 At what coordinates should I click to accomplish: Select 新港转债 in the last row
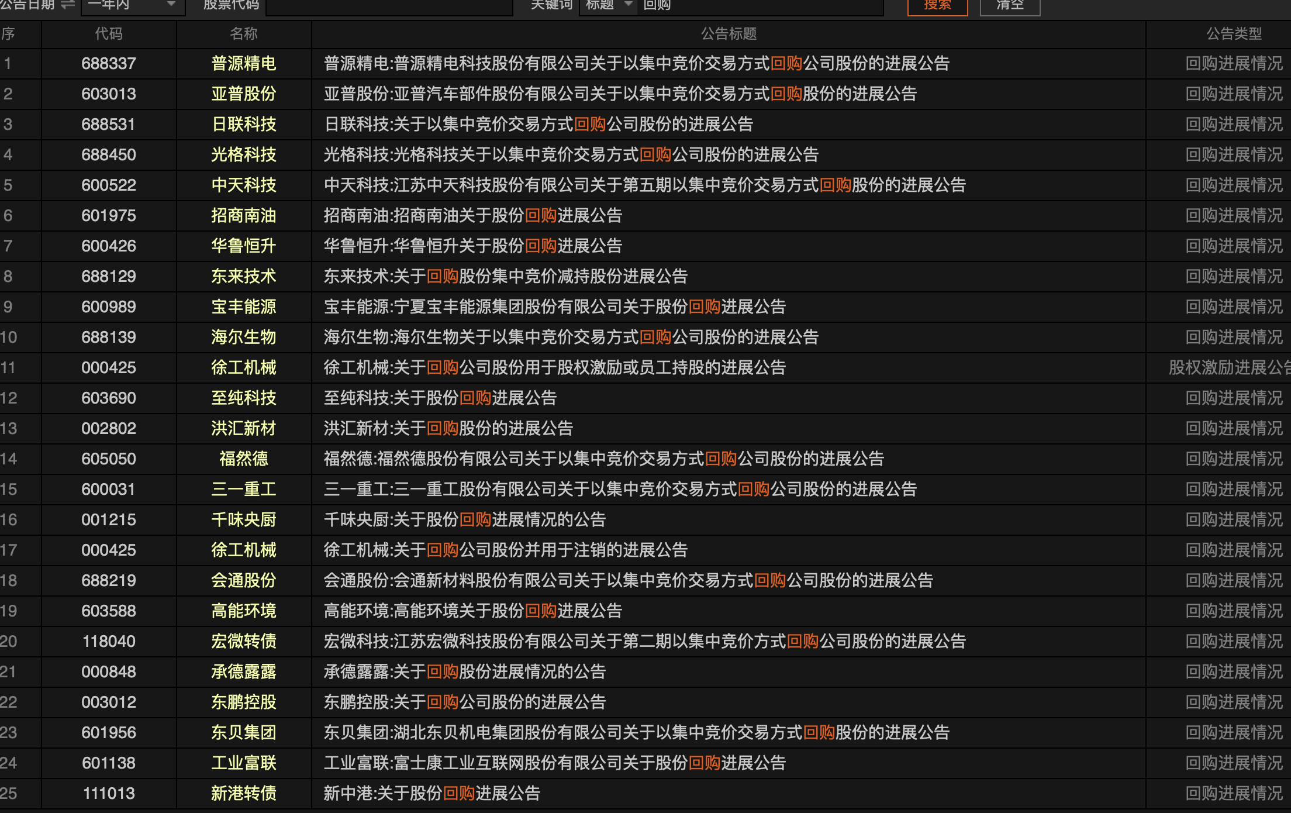(x=243, y=793)
